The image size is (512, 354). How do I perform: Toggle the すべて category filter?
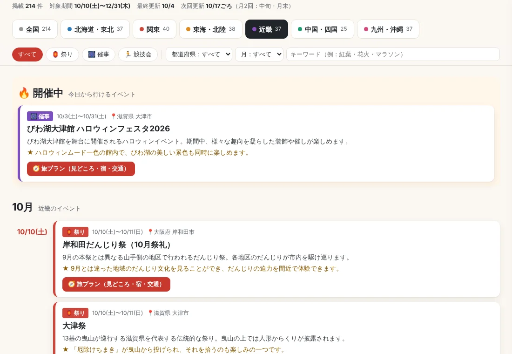(x=27, y=54)
